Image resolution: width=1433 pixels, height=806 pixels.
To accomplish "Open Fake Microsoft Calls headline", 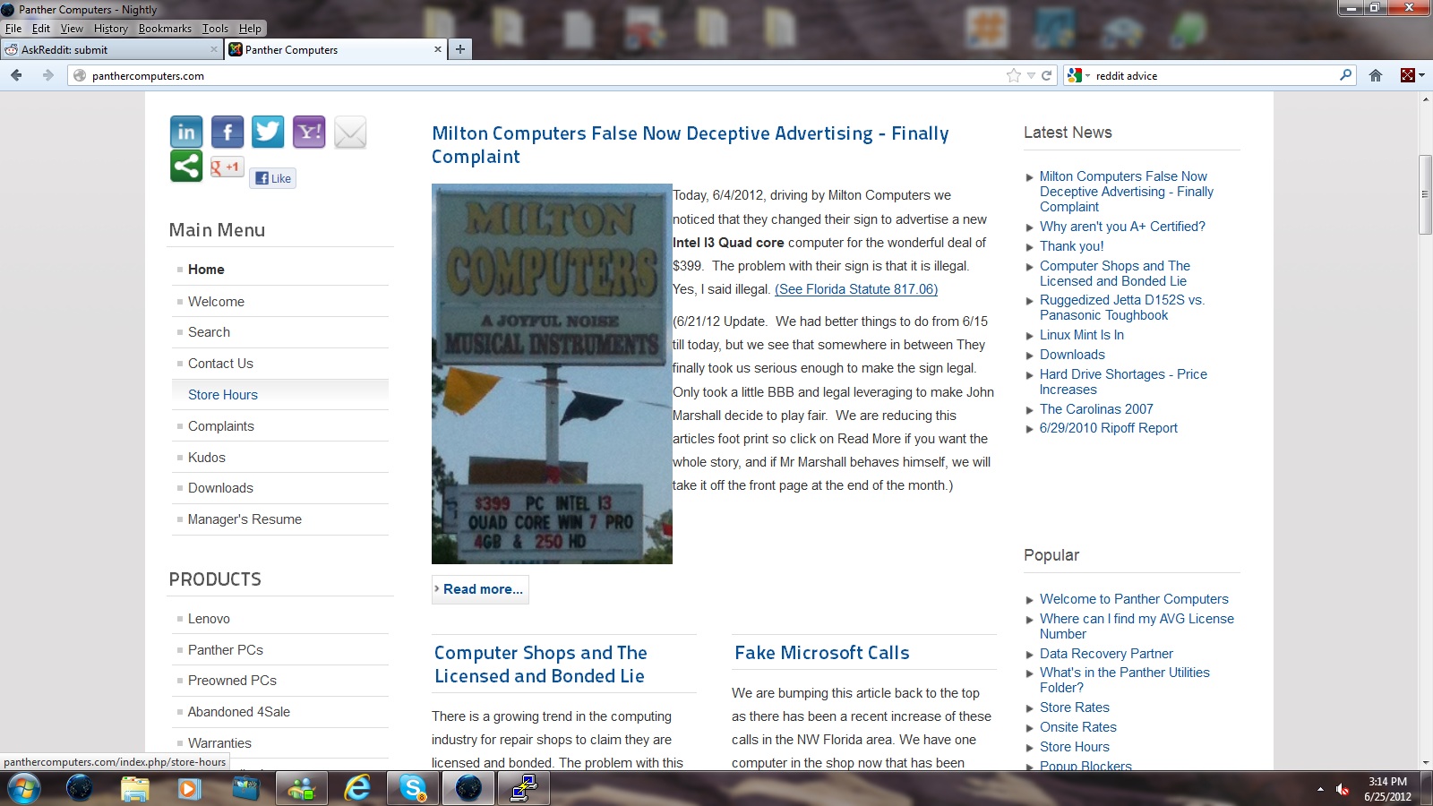I will point(822,653).
